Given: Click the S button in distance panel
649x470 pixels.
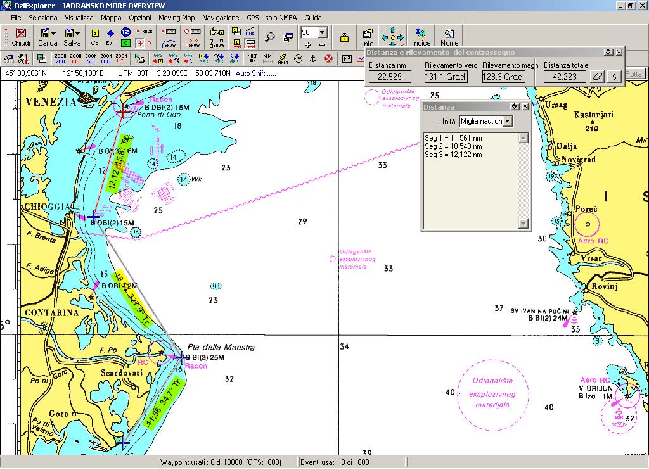Looking at the screenshot, I should 615,77.
